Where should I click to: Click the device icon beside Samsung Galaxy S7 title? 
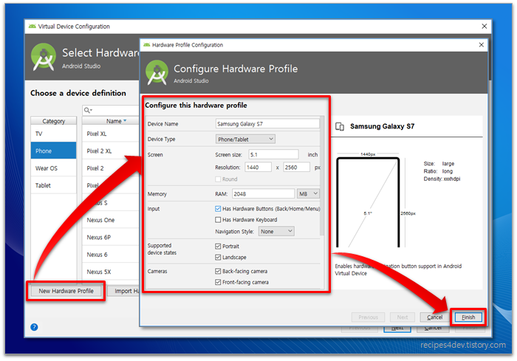click(x=340, y=126)
